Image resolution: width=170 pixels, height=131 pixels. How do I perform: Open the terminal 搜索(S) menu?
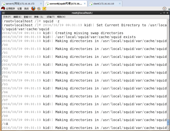[x=39, y=17]
